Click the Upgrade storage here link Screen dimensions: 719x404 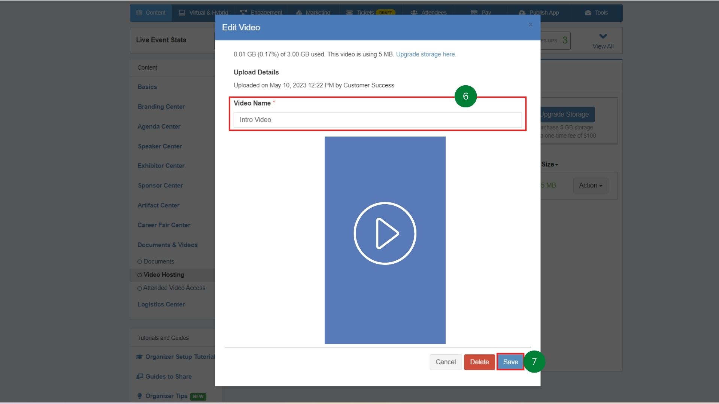(x=426, y=54)
